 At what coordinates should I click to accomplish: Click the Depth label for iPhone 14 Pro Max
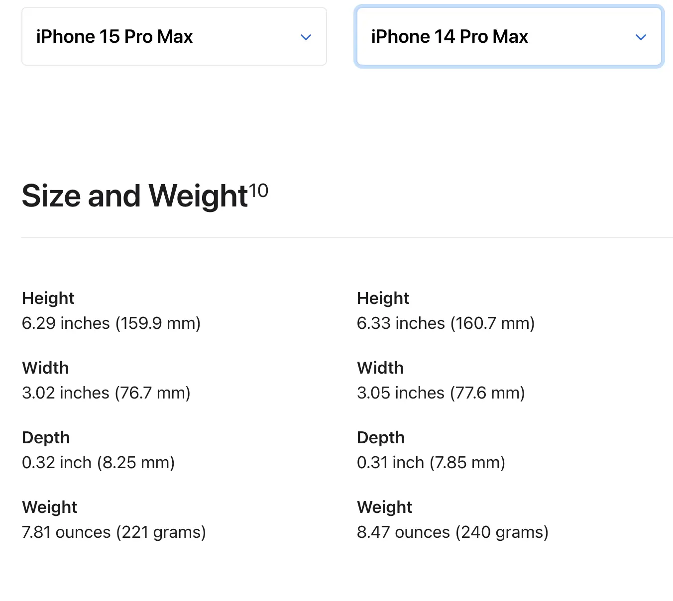click(x=380, y=437)
